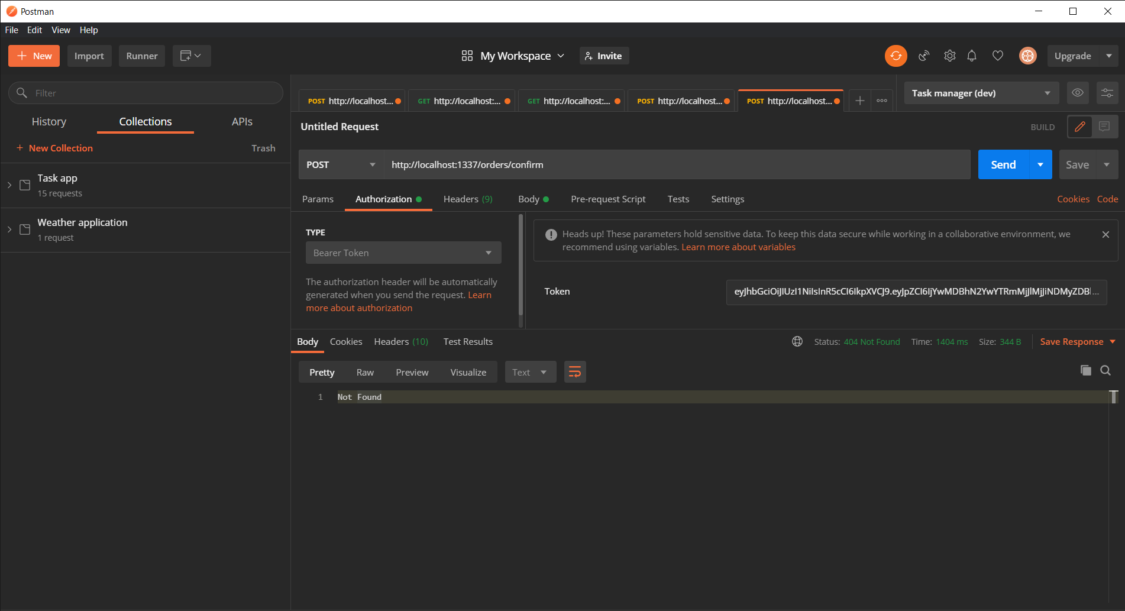Open response search with the magnifier icon

pos(1105,370)
